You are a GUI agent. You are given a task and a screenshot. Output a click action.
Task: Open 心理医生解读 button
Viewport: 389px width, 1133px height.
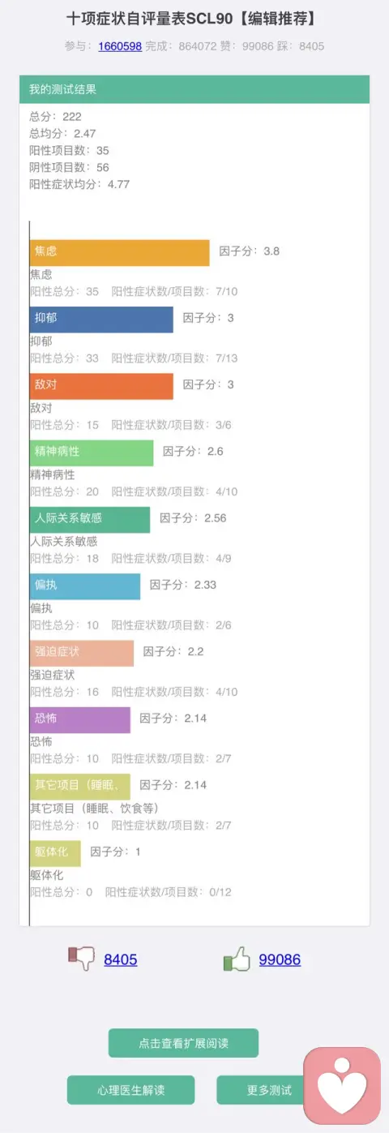click(x=130, y=1090)
